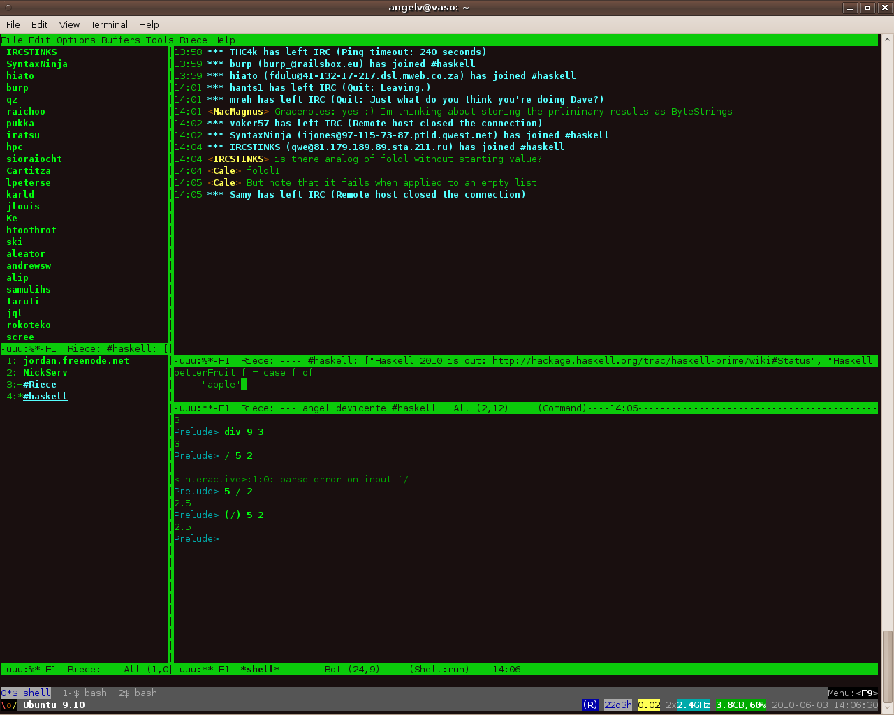Viewport: 894px width, 715px height.
Task: Select user hiato in nick list
Action: (20, 76)
